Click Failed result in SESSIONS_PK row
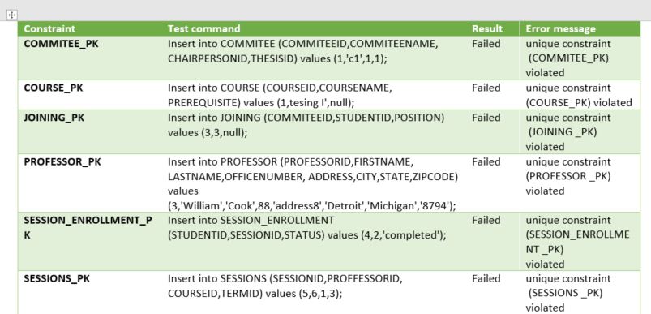The image size is (651, 314). tap(486, 278)
